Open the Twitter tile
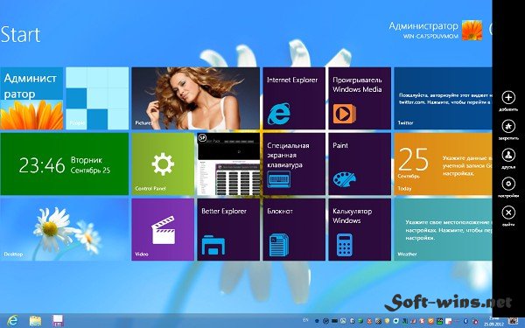 443,98
